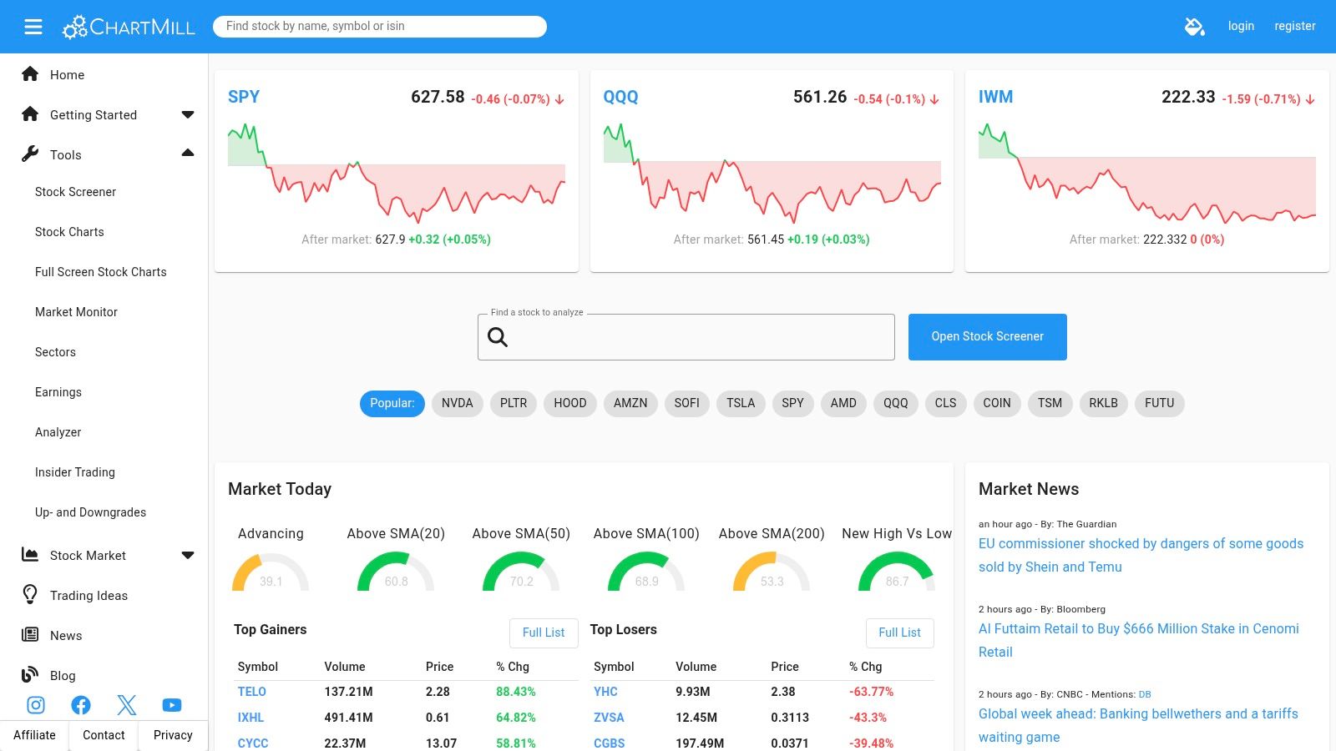Collapse the Tools menu arrow
The width and height of the screenshot is (1336, 751).
click(188, 153)
